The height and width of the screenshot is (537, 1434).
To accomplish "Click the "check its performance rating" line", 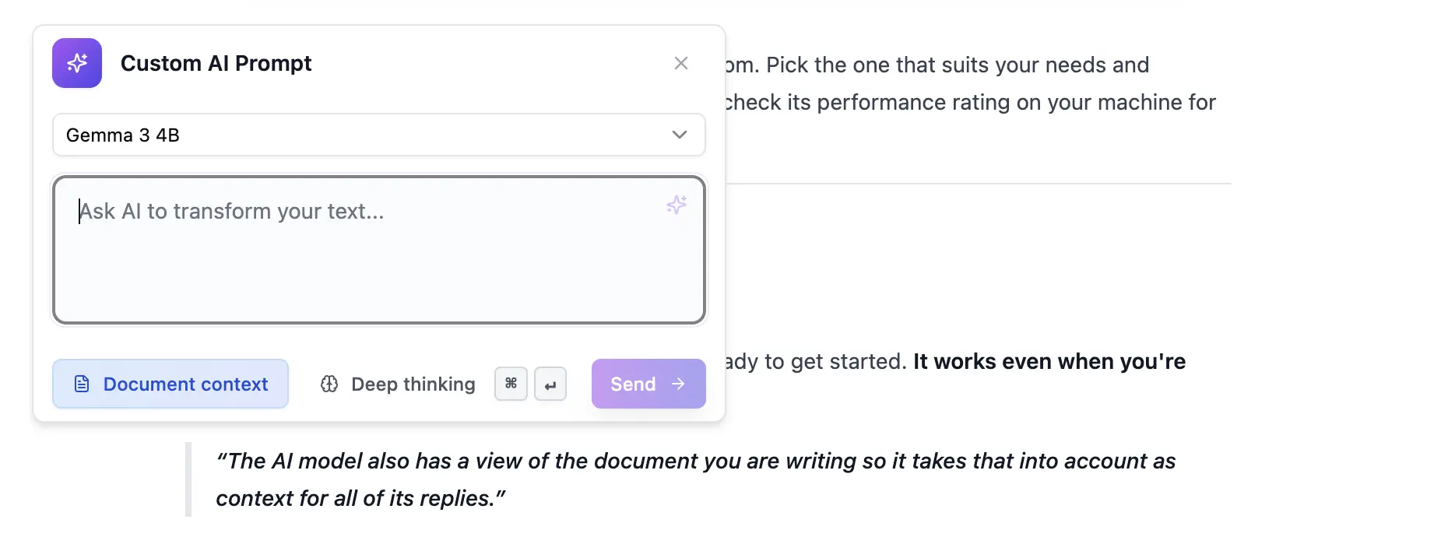I will click(x=969, y=102).
